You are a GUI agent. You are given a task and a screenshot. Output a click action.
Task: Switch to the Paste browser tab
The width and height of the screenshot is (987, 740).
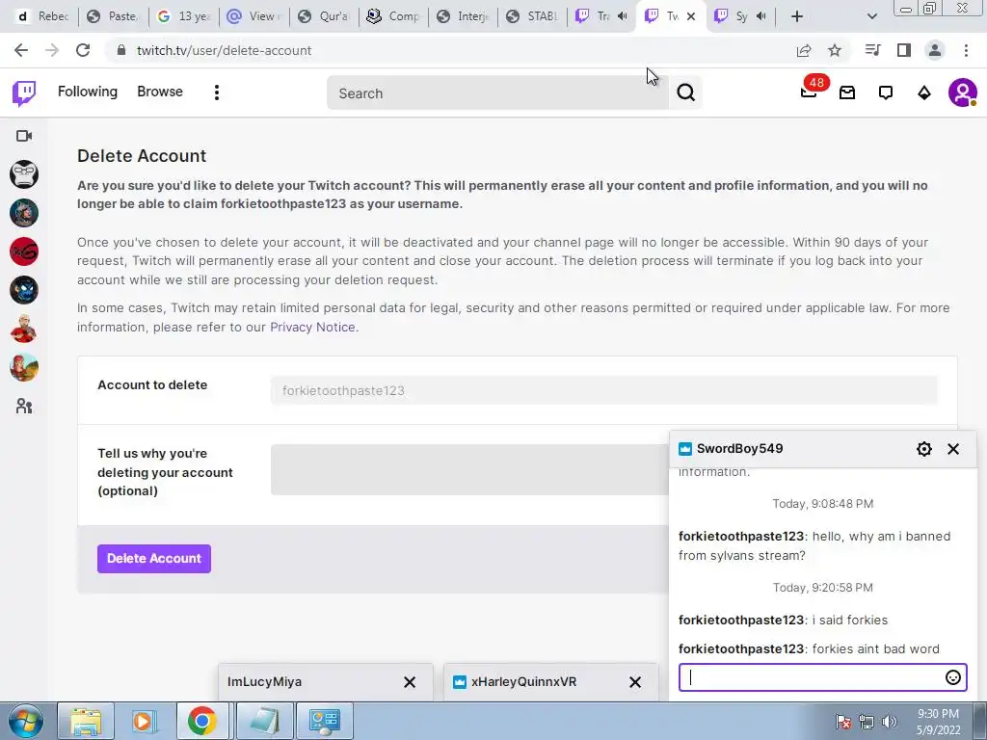[114, 16]
